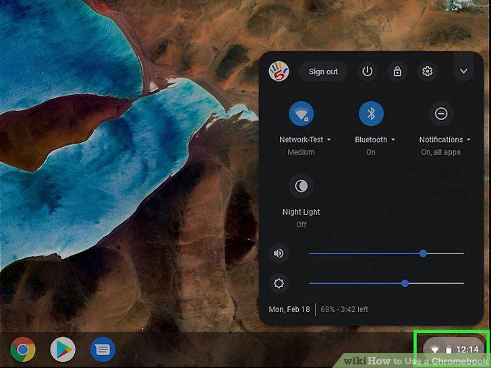Launch Google Chrome from shelf
This screenshot has height=368, width=491.
[x=23, y=350]
